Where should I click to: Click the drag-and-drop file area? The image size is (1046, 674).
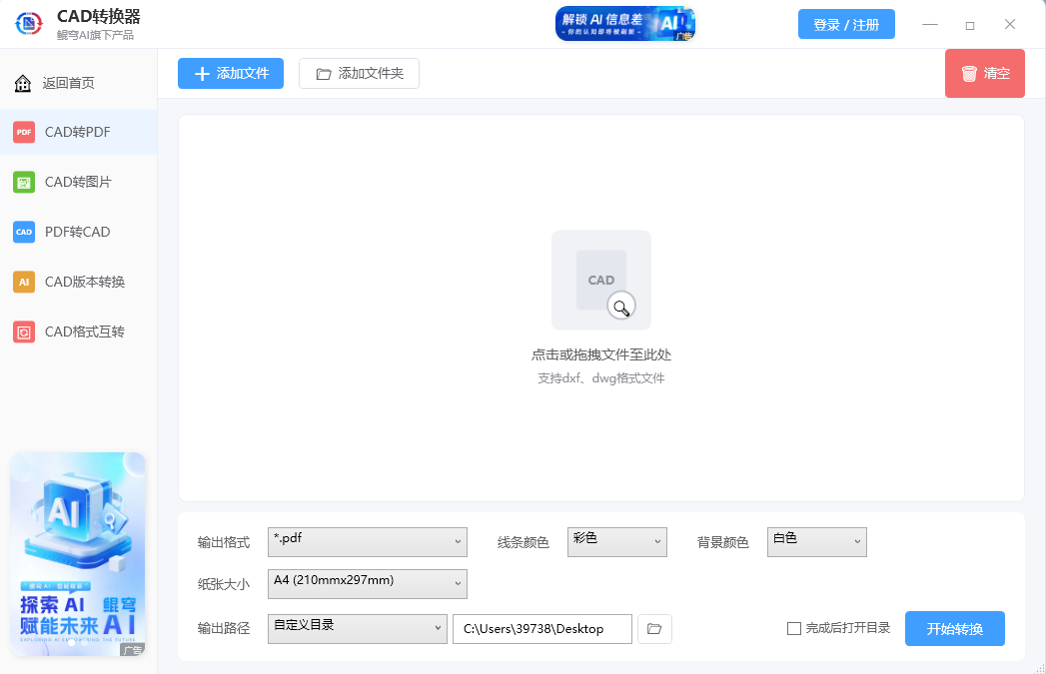(x=600, y=300)
